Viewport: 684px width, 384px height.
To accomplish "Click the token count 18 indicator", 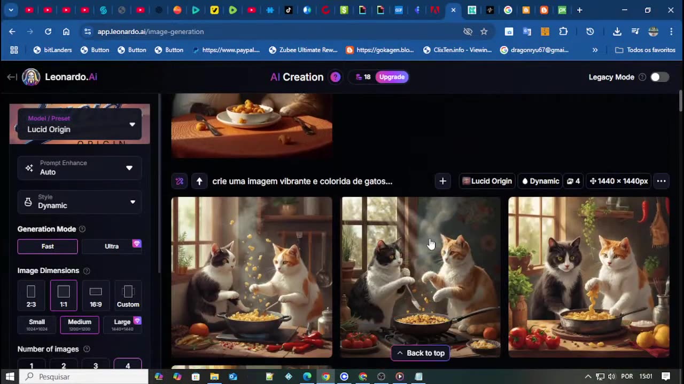I will (x=363, y=77).
